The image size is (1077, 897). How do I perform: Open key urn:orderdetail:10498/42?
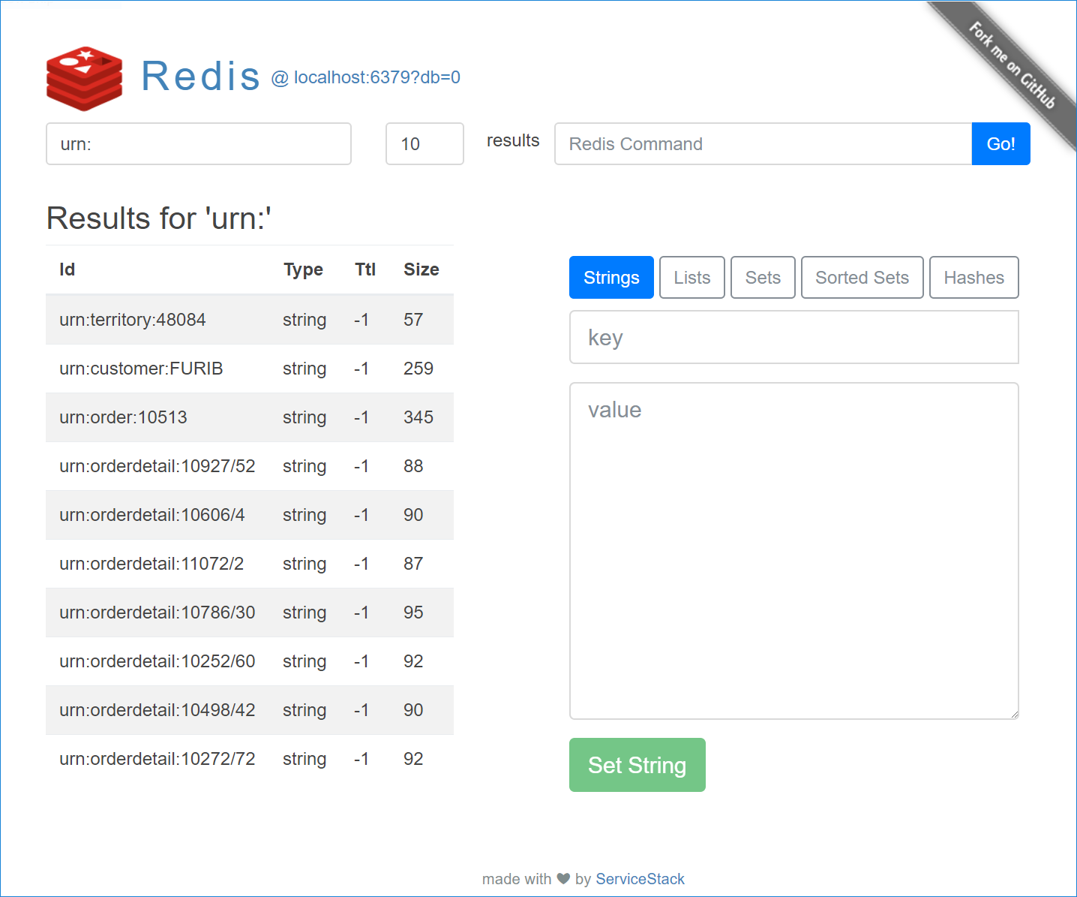[x=157, y=710]
